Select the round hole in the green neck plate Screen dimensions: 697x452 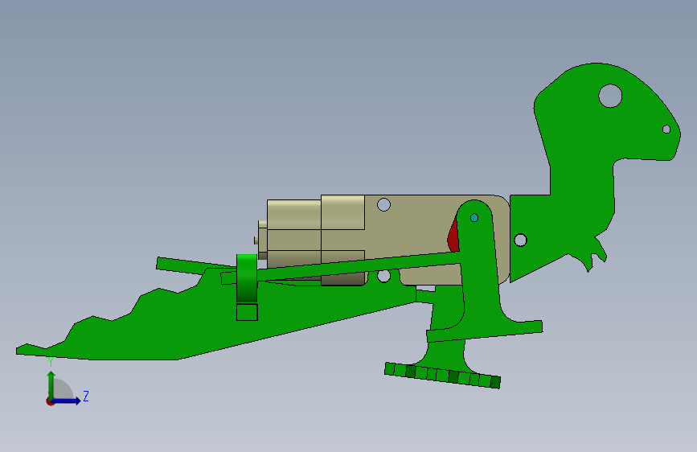pos(520,240)
